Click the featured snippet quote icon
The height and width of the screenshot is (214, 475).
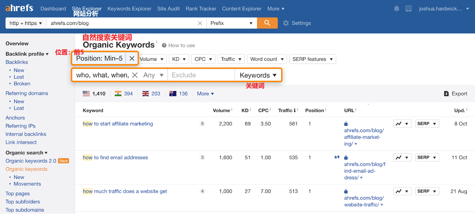pyautogui.click(x=337, y=157)
